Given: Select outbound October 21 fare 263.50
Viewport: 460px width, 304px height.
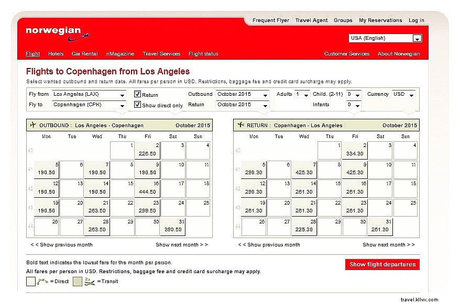Looking at the screenshot, I should click(97, 208).
